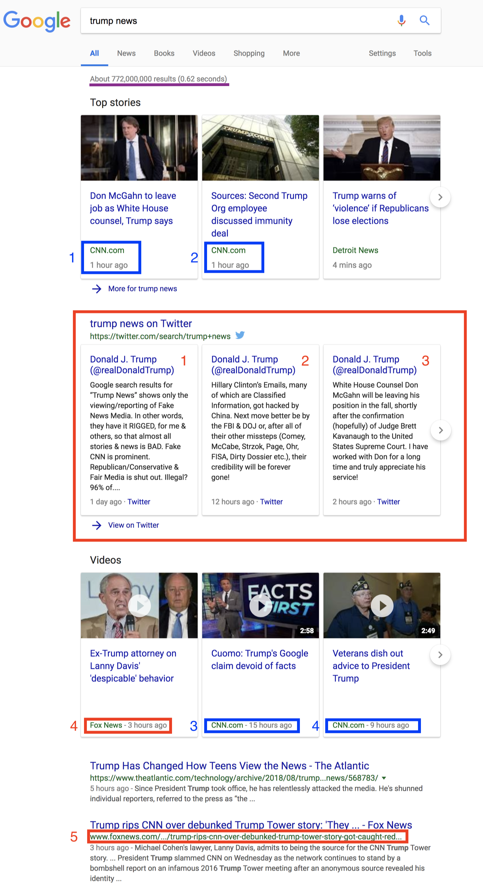Open Donald J. Trump tweet about Hillary Clinton's Emails

253,365
